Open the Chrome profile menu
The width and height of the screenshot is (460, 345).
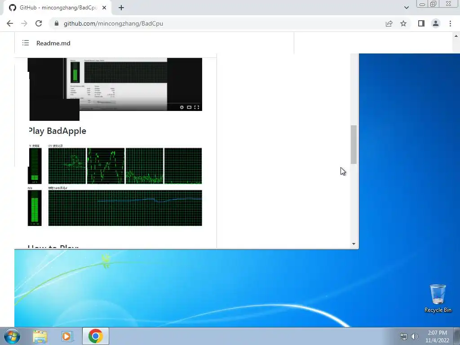[x=436, y=23]
